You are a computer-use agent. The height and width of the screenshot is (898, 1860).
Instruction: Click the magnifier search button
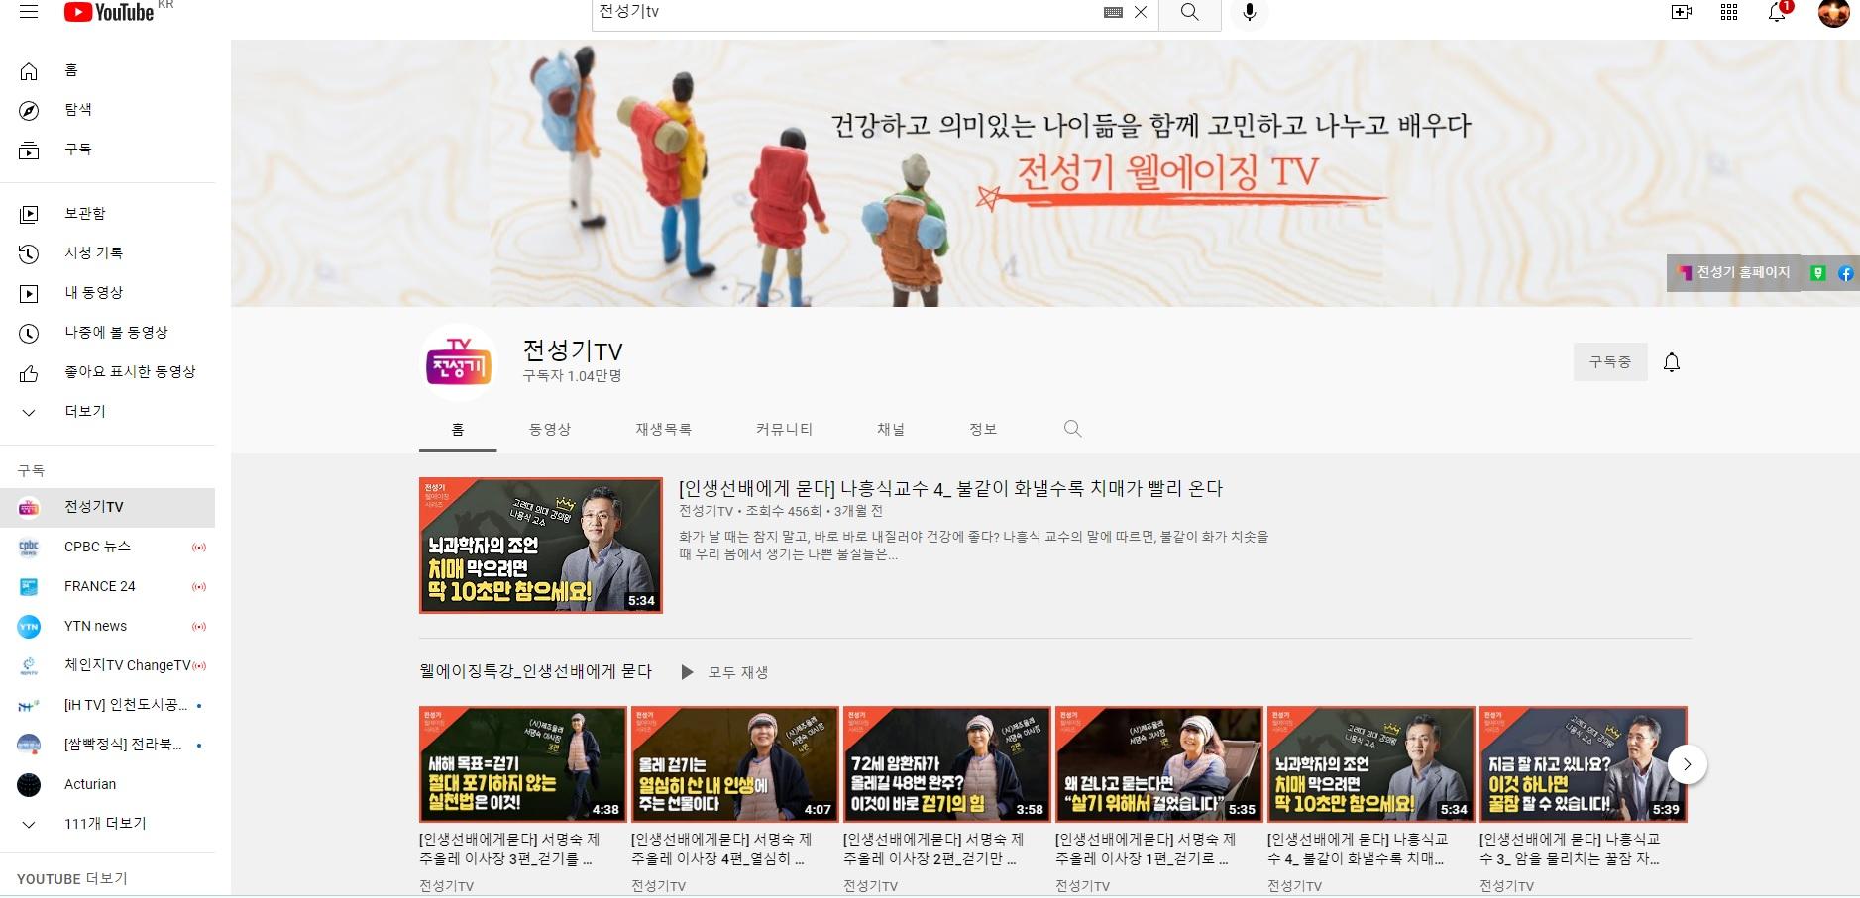(1190, 12)
